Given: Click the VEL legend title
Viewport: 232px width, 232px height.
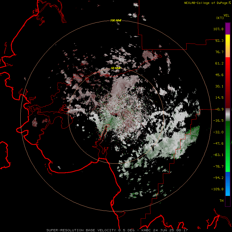Looking at the screenshot, I should 226,15.
